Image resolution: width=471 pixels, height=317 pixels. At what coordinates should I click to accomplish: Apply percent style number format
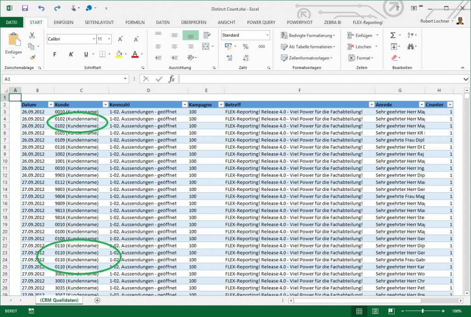246,46
